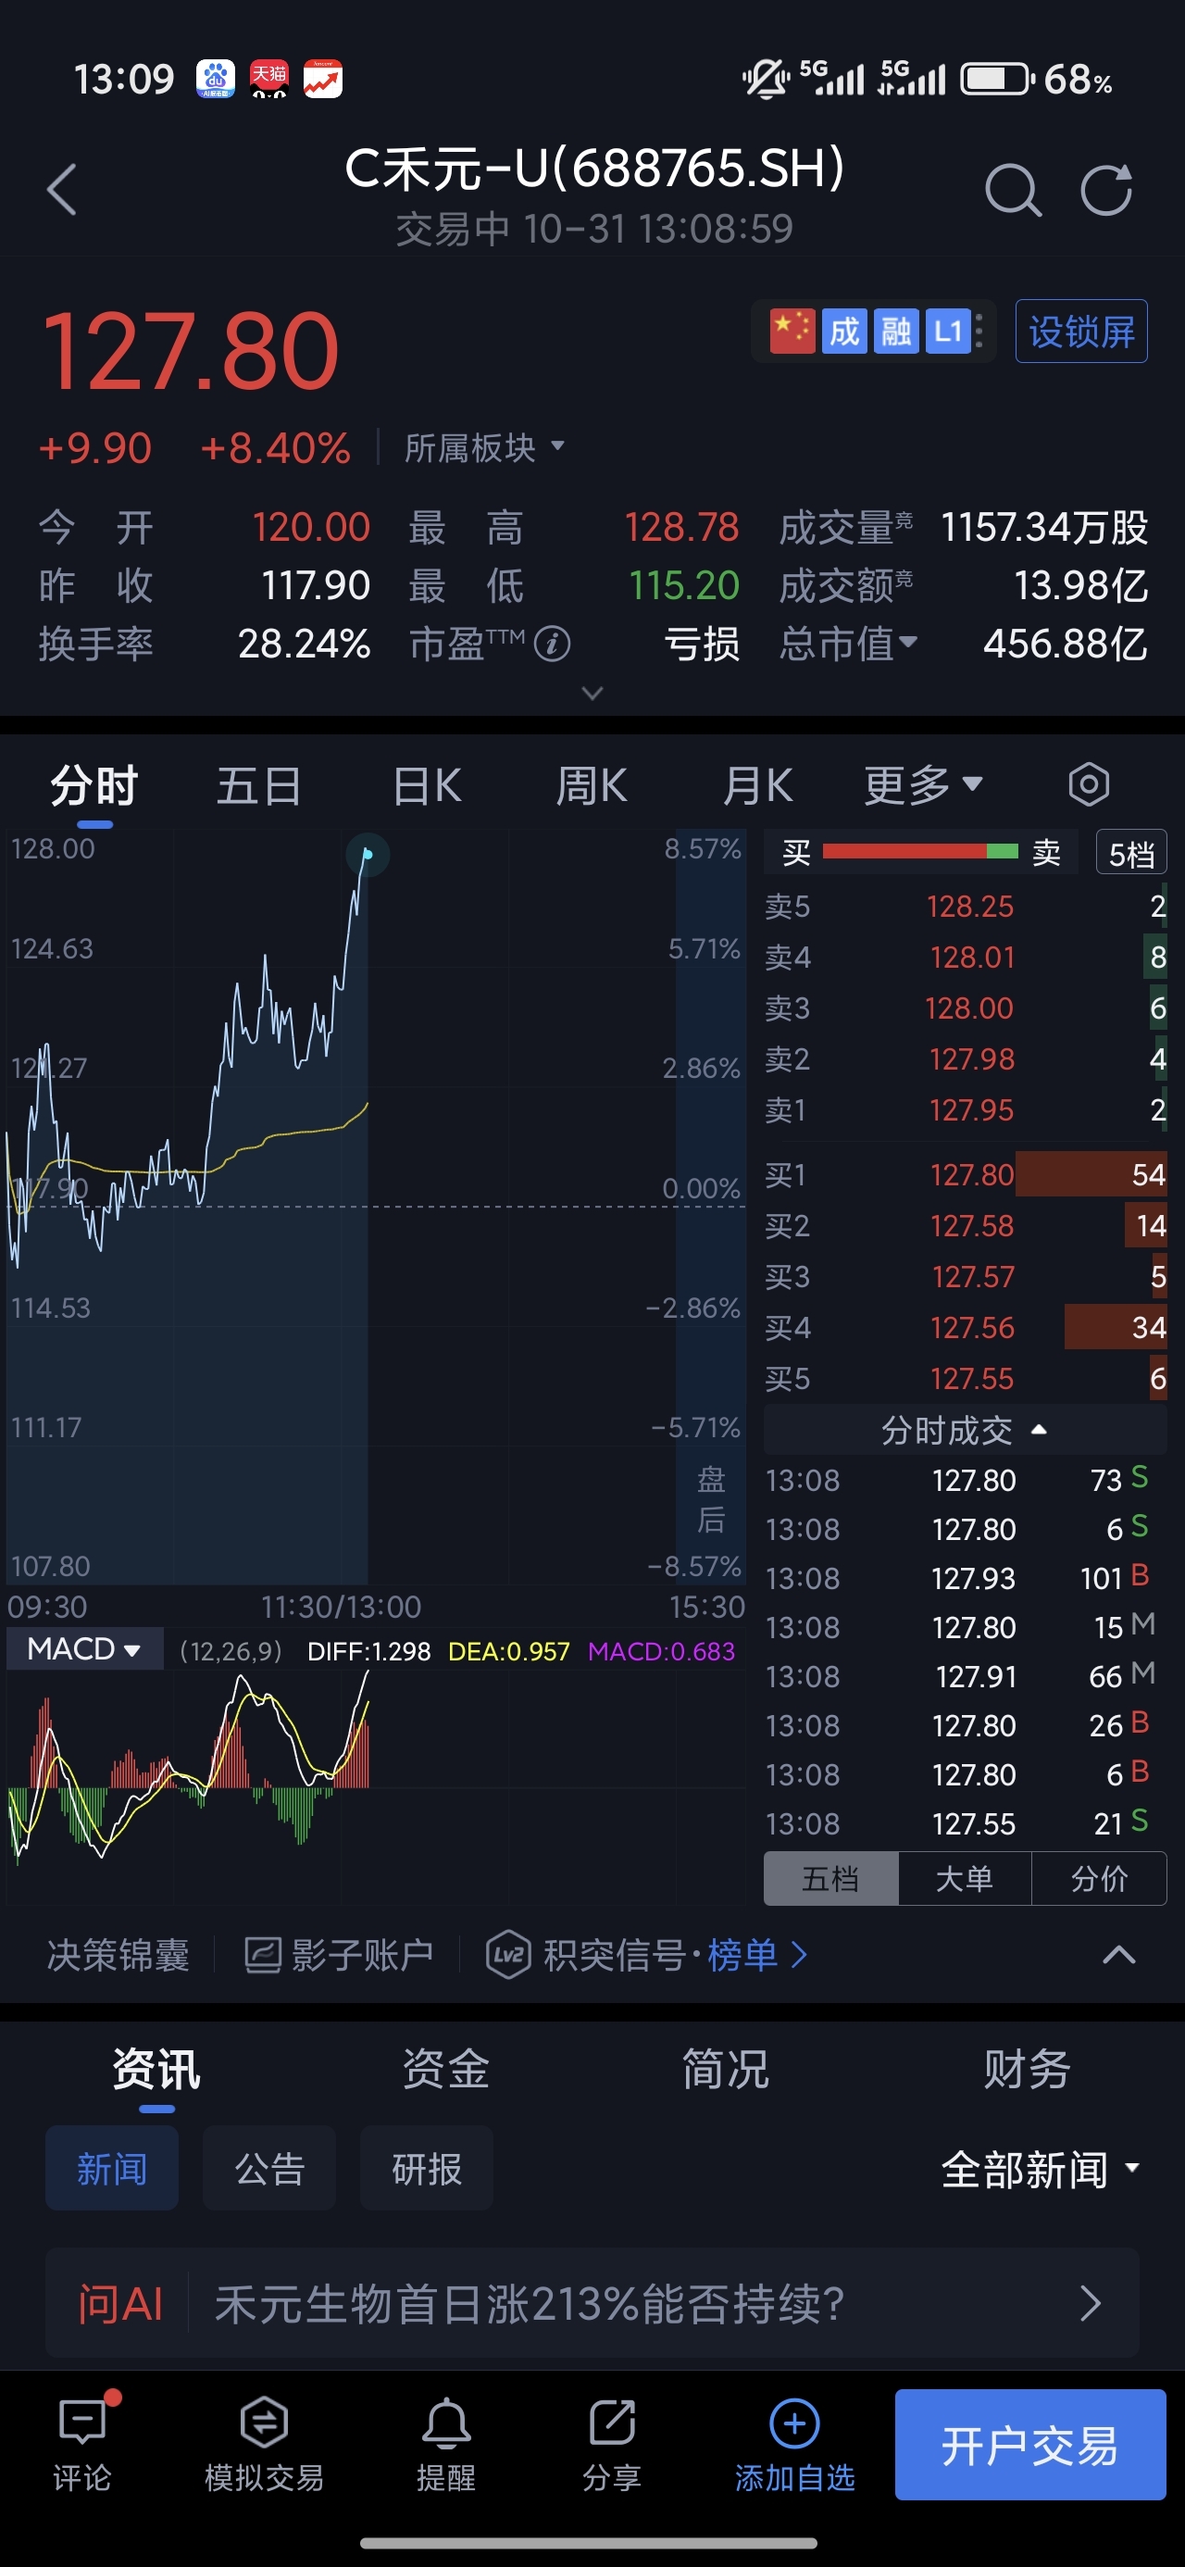The height and width of the screenshot is (2567, 1185).
Task: Tap the China flag market badge
Action: [792, 331]
